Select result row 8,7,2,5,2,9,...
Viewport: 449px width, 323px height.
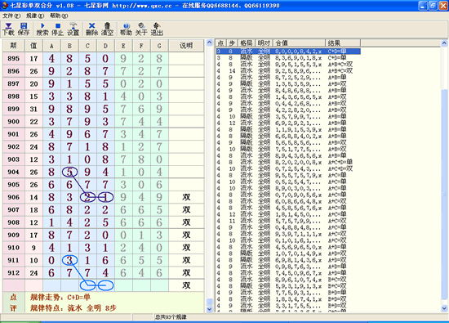[x=288, y=77]
